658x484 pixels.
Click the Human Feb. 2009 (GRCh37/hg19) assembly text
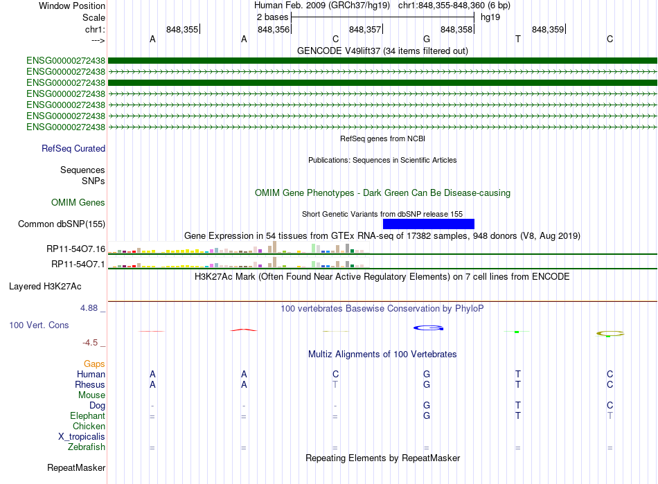point(322,6)
